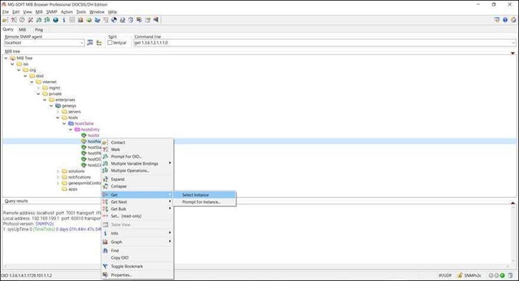
Task: Click the padlock SNMPv2c icon in status bar
Action: point(459,275)
